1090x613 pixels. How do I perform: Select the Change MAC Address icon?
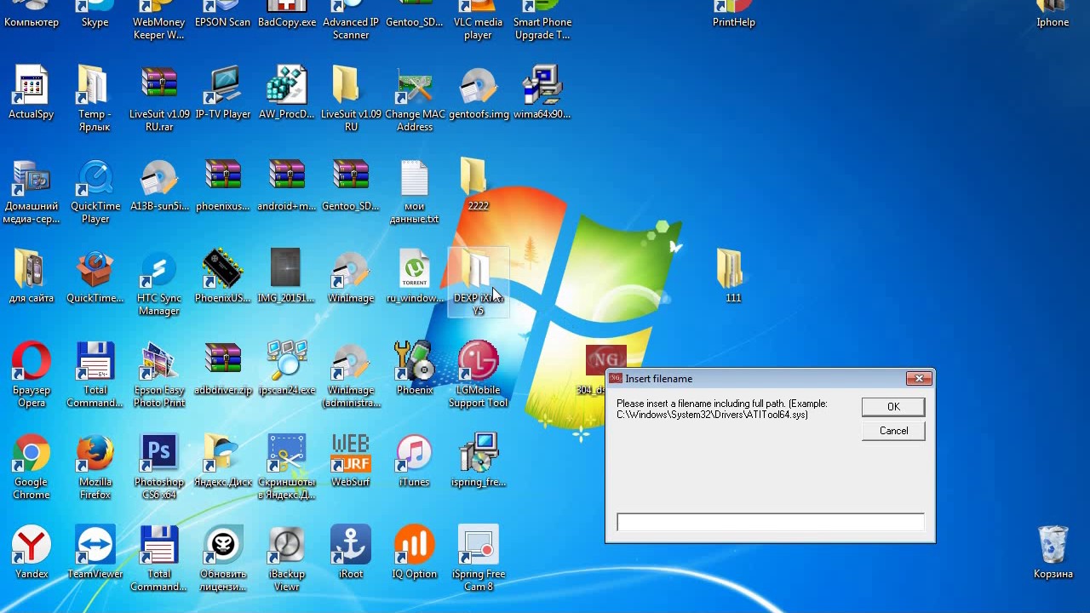pos(415,98)
